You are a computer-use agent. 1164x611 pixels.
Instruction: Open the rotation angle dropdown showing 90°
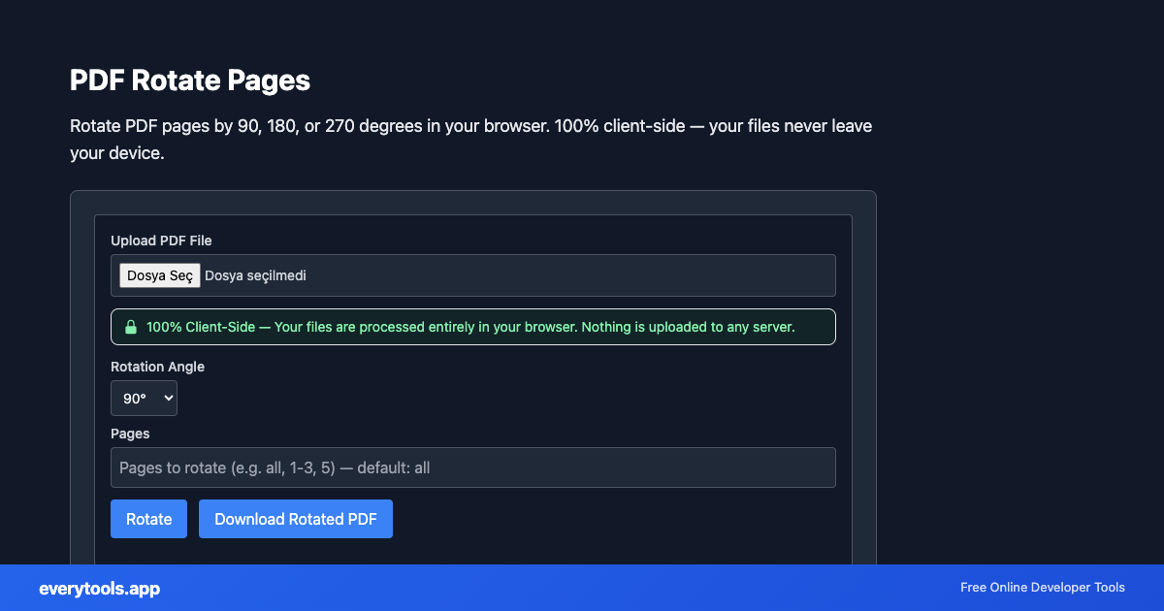point(144,398)
